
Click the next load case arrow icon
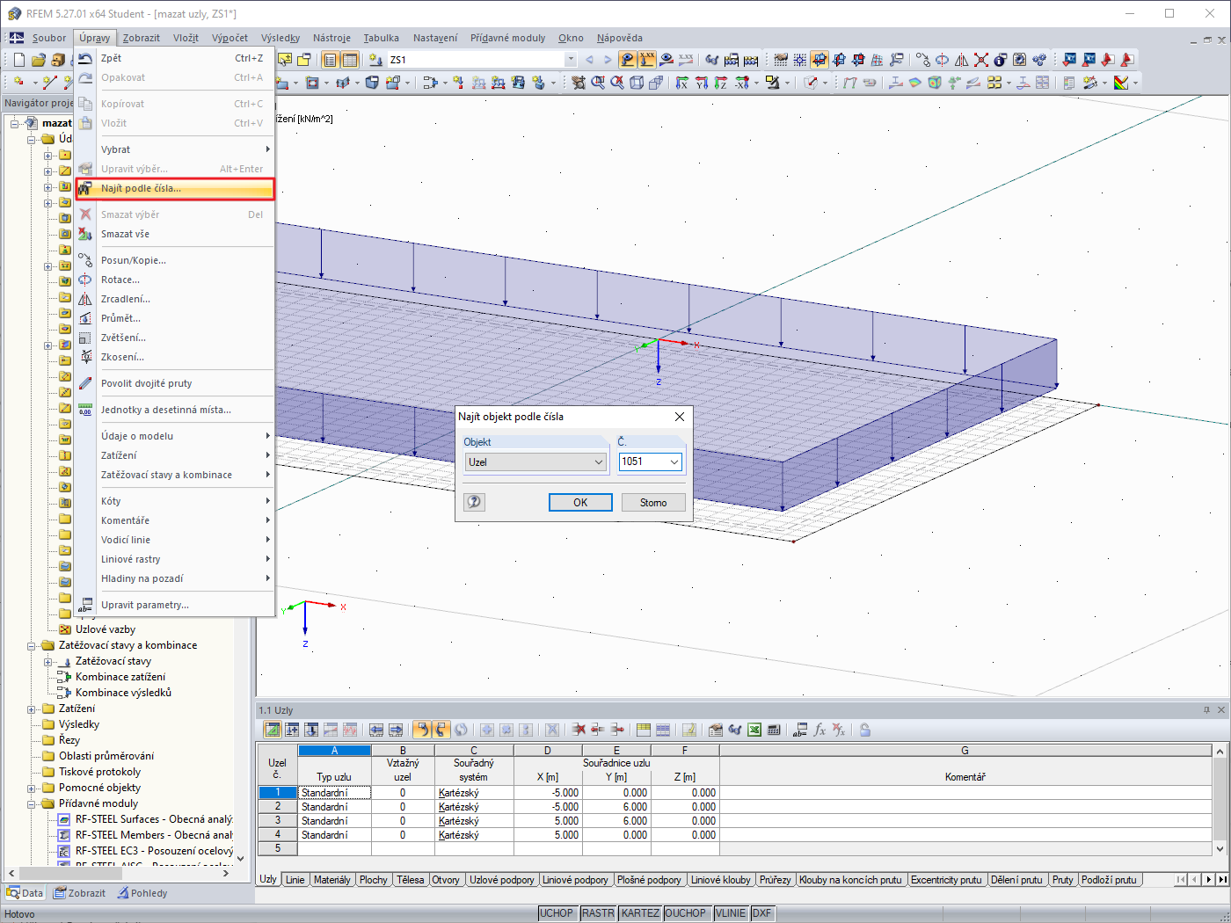(x=608, y=60)
